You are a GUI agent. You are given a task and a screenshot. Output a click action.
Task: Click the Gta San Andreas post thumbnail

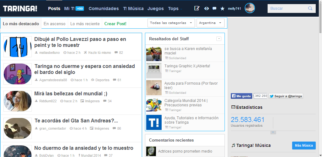18,128
